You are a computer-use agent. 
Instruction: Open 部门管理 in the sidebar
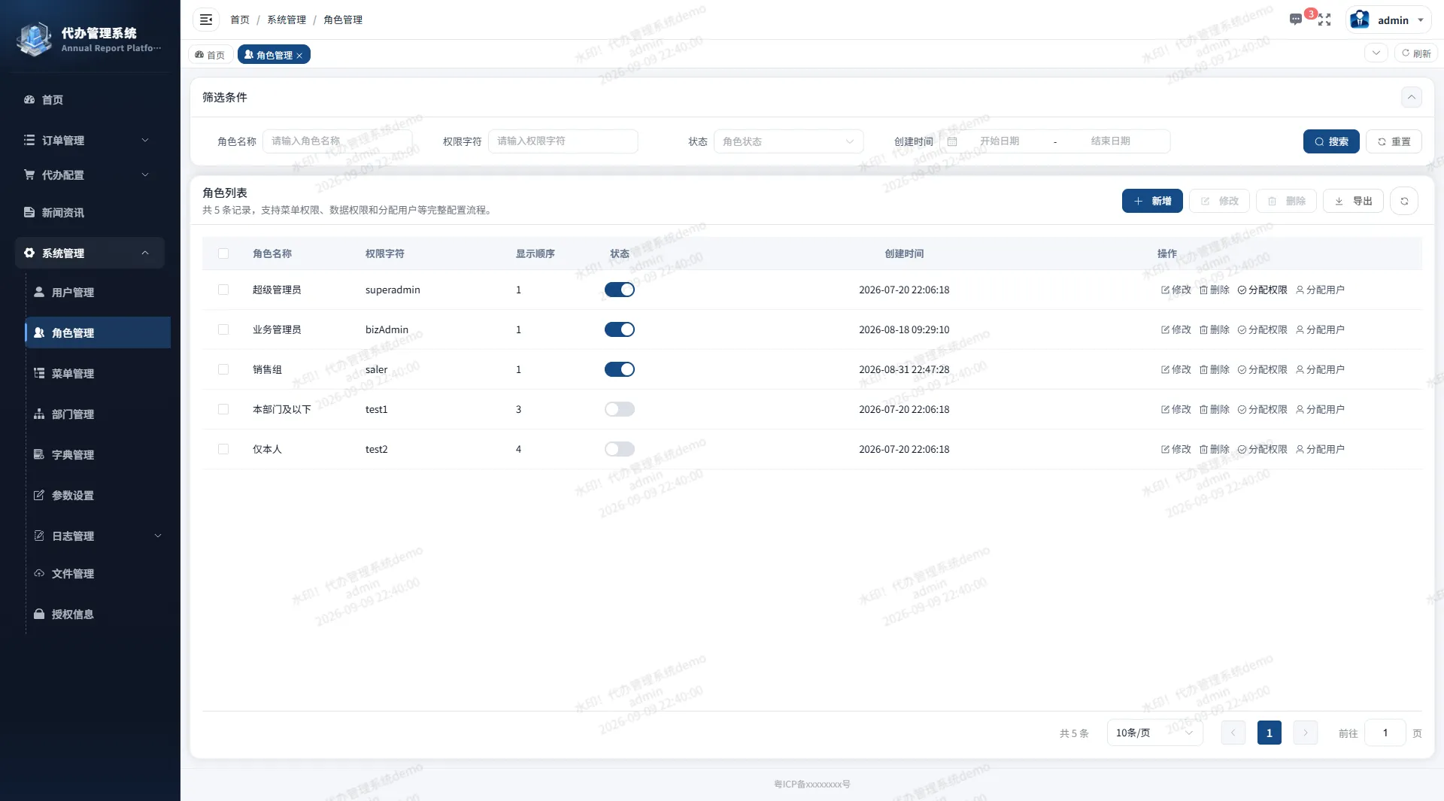click(98, 414)
